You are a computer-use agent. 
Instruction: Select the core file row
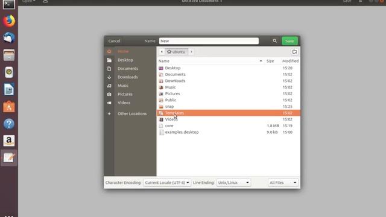pyautogui.click(x=229, y=126)
